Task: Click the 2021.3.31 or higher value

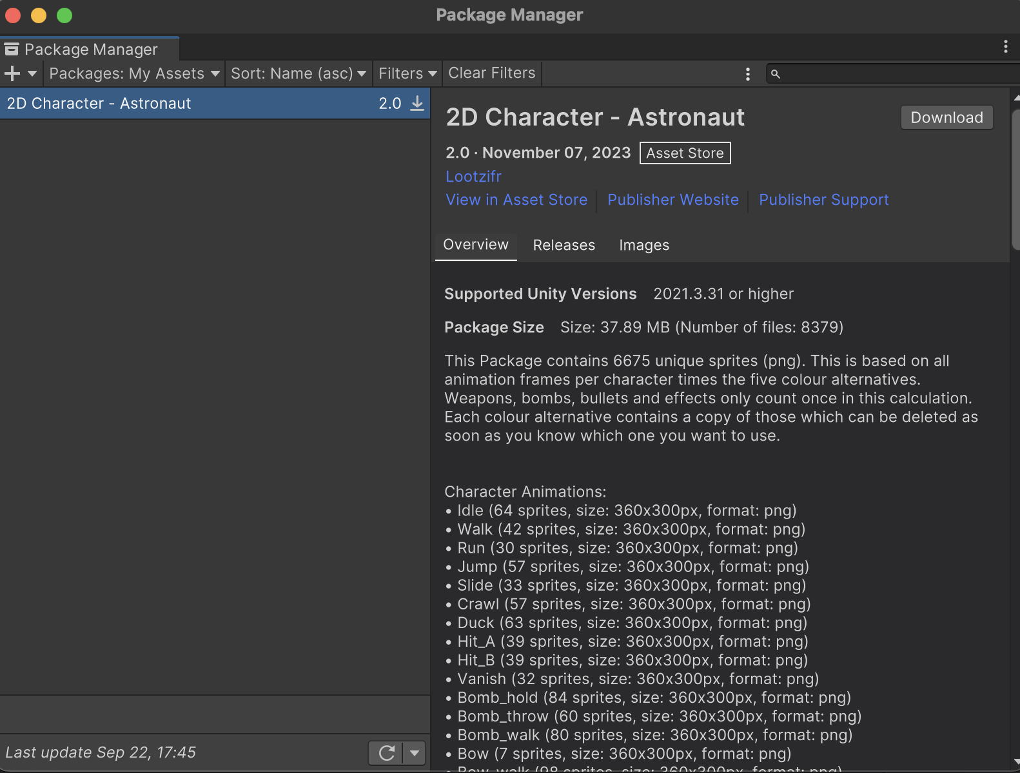Action: coord(723,294)
